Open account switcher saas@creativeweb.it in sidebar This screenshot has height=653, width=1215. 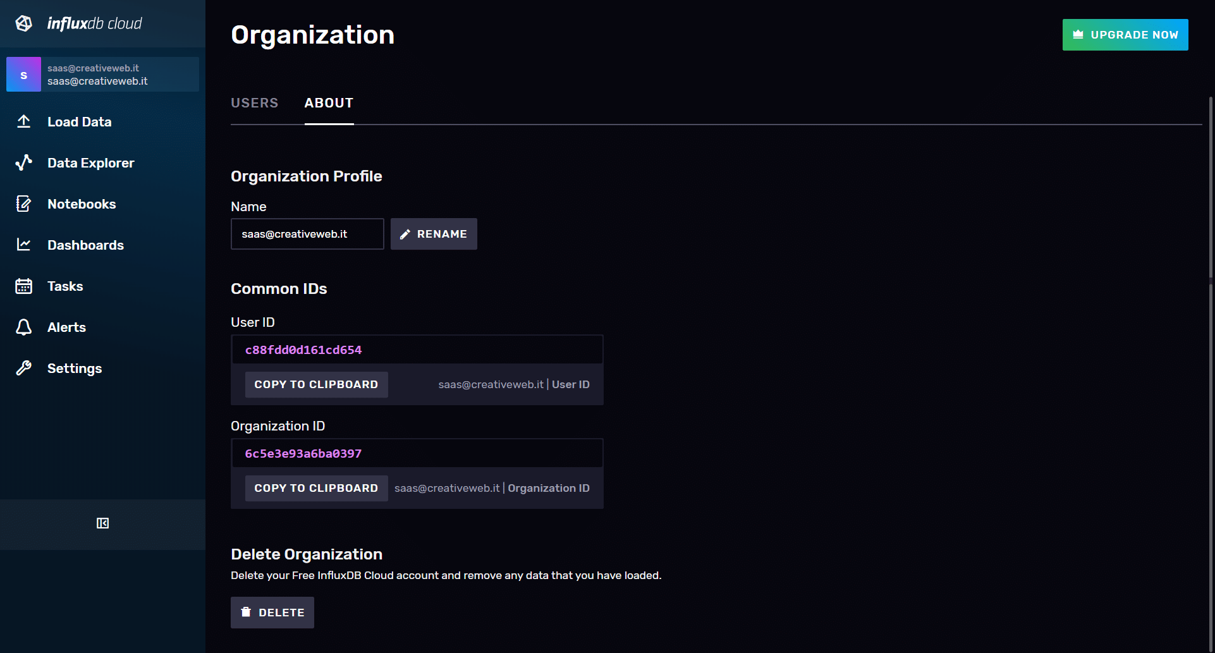pos(102,75)
